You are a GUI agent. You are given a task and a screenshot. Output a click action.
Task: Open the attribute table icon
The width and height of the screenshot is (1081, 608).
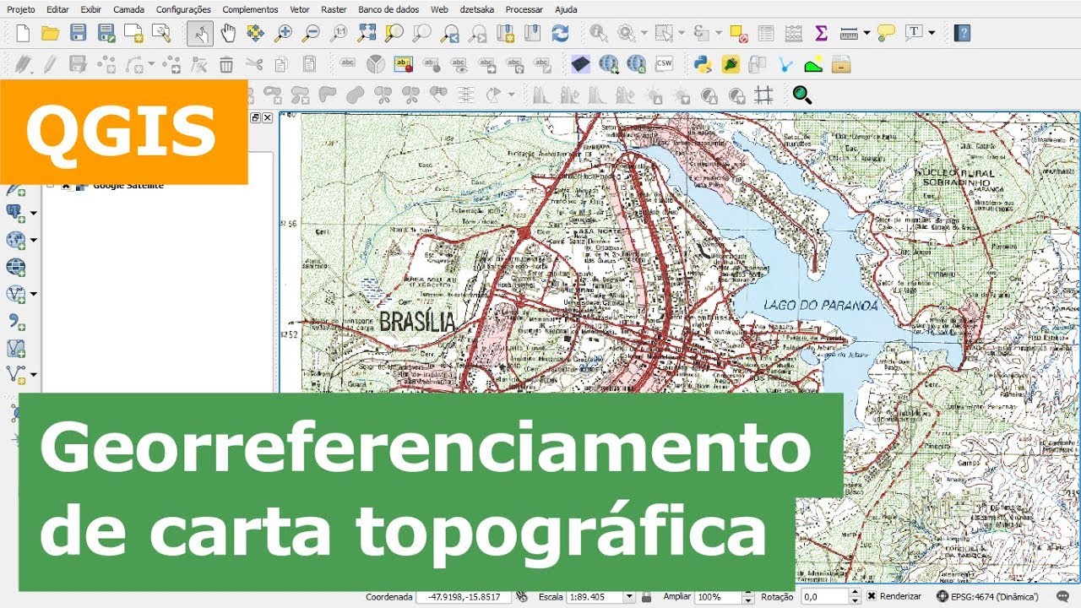point(765,33)
